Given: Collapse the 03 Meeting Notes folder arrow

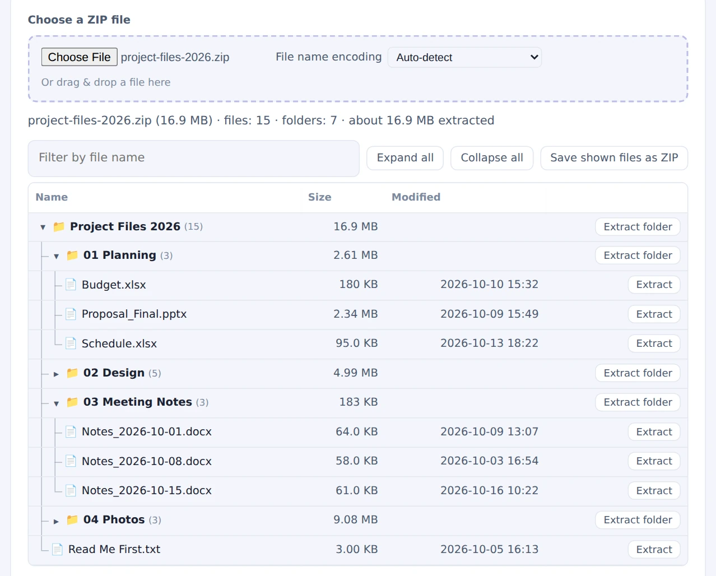Looking at the screenshot, I should click(56, 403).
